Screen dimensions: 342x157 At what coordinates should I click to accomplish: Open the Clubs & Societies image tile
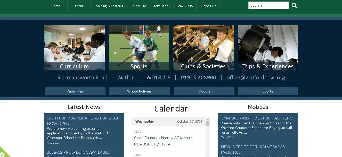(x=203, y=48)
